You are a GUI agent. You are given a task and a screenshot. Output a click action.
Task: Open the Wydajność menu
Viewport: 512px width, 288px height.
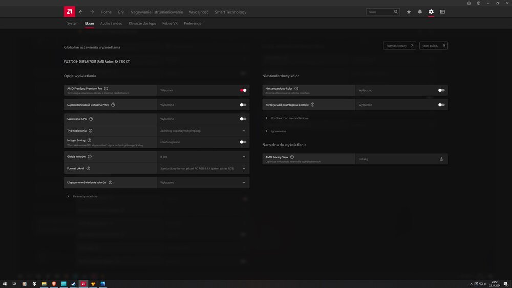tap(200, 12)
